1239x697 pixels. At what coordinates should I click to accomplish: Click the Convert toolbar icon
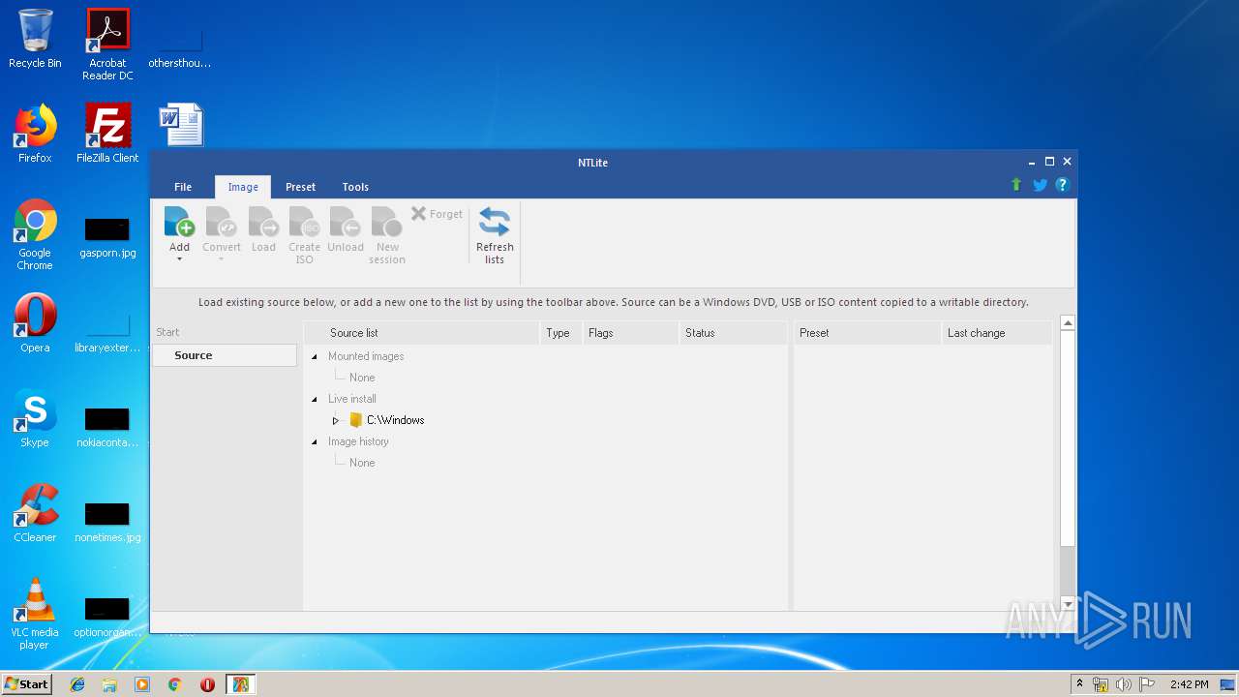(x=222, y=222)
